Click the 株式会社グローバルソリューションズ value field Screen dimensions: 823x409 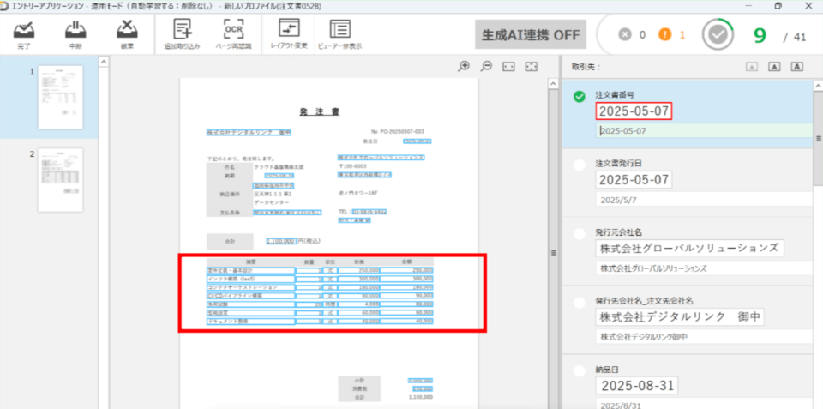(689, 249)
